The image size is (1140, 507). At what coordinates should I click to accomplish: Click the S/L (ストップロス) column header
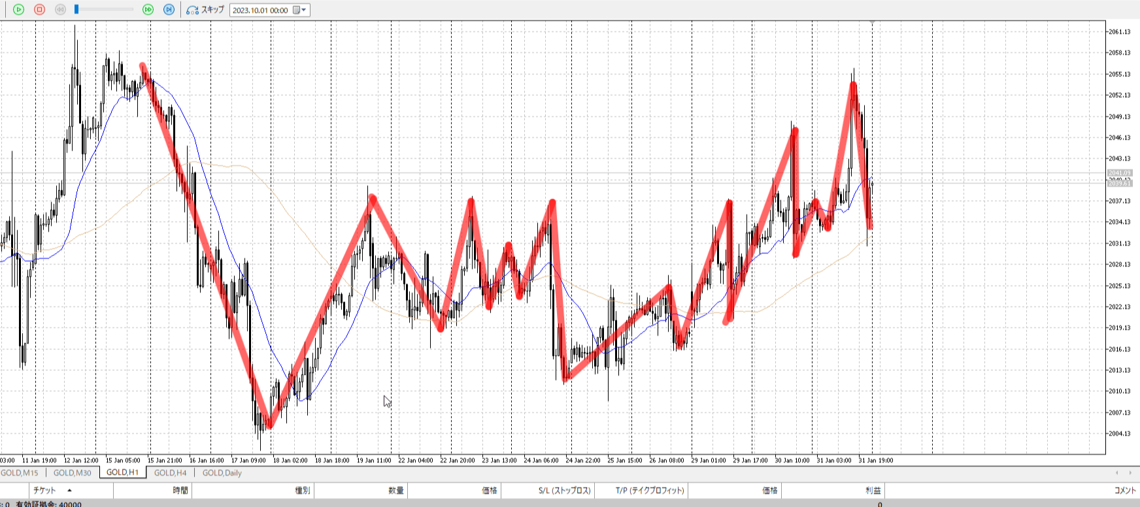[564, 491]
